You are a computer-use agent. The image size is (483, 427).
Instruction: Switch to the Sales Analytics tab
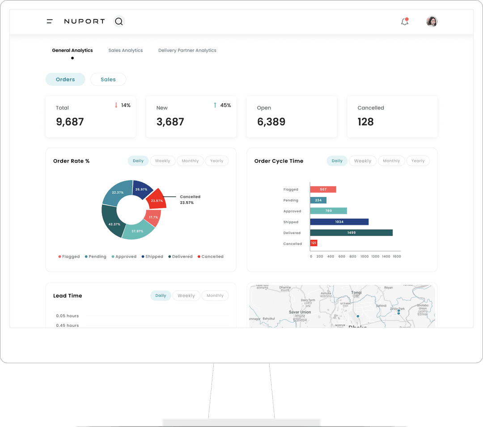pyautogui.click(x=125, y=50)
